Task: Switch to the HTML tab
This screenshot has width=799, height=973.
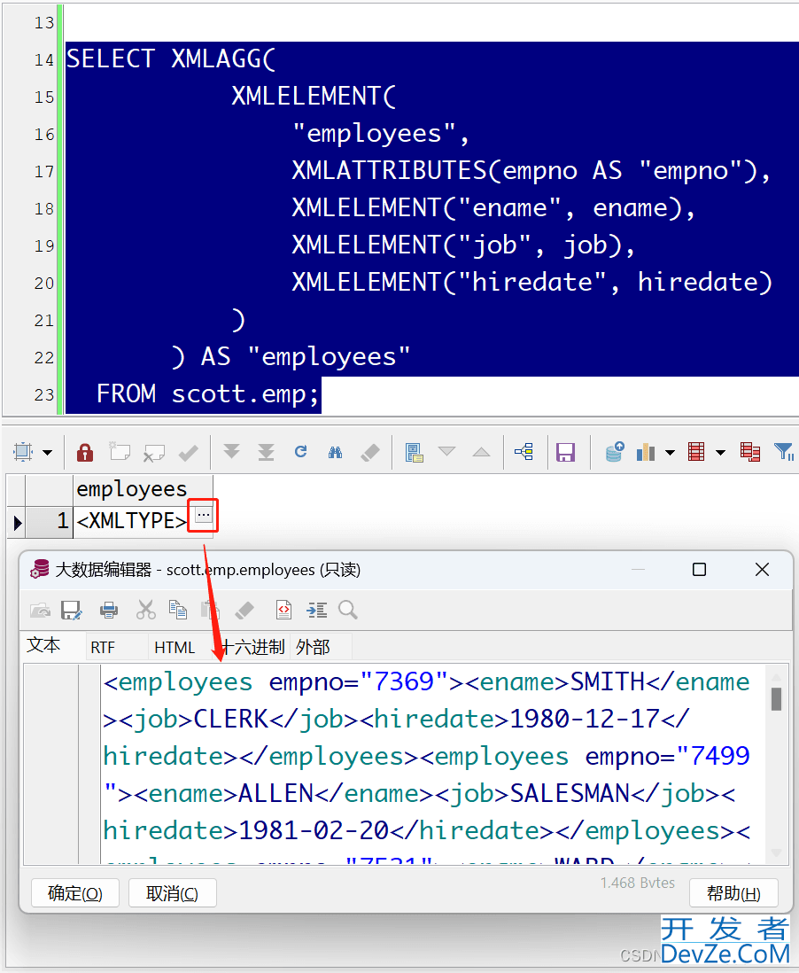Action: (175, 647)
